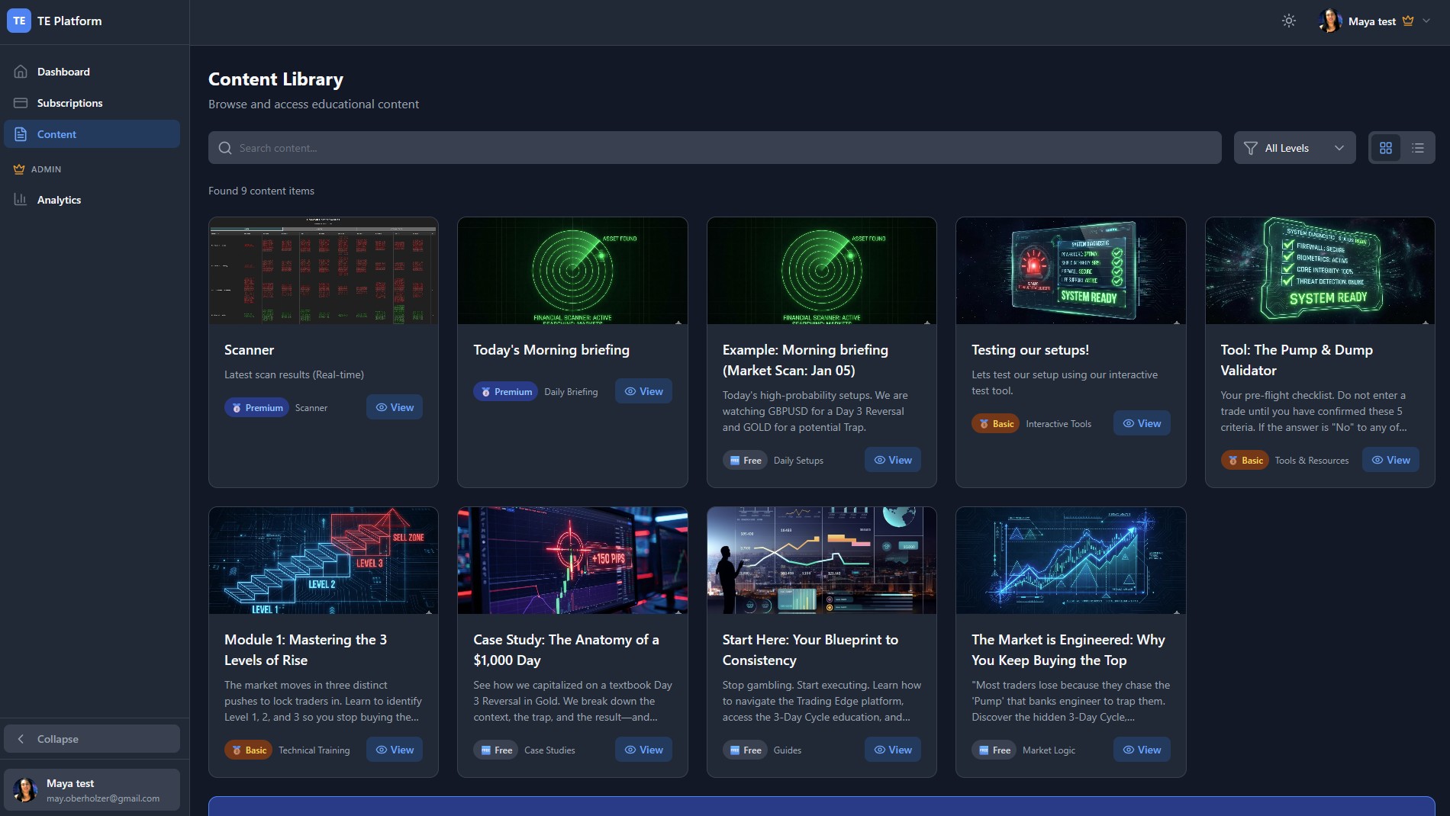Collapse the left sidebar
This screenshot has height=816, width=1450.
coord(92,738)
